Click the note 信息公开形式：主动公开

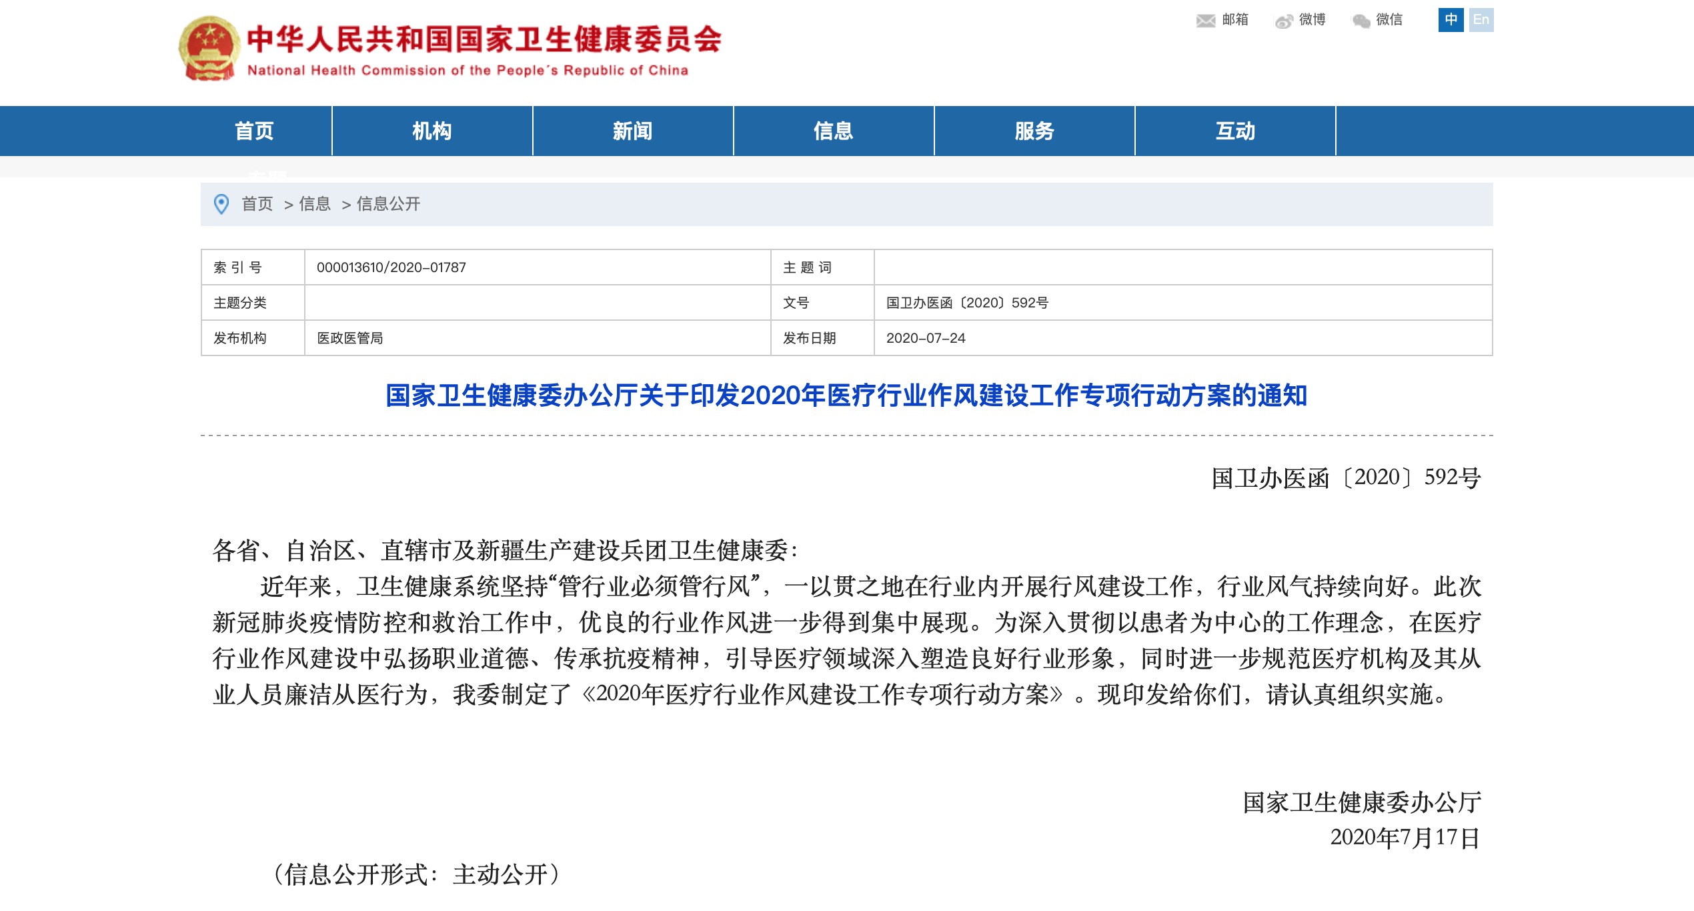[418, 874]
